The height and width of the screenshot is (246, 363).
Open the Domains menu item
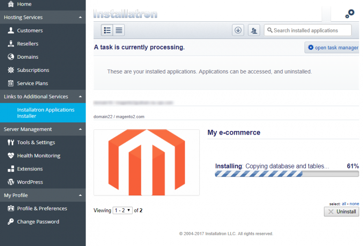coord(43,57)
